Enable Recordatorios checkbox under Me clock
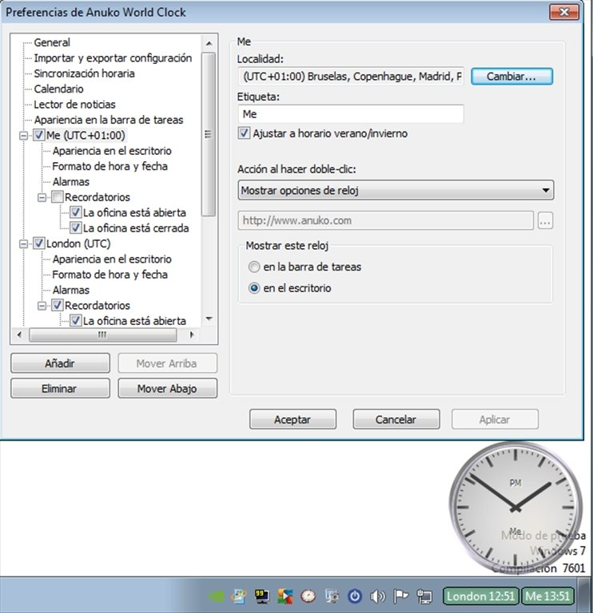 click(58, 197)
